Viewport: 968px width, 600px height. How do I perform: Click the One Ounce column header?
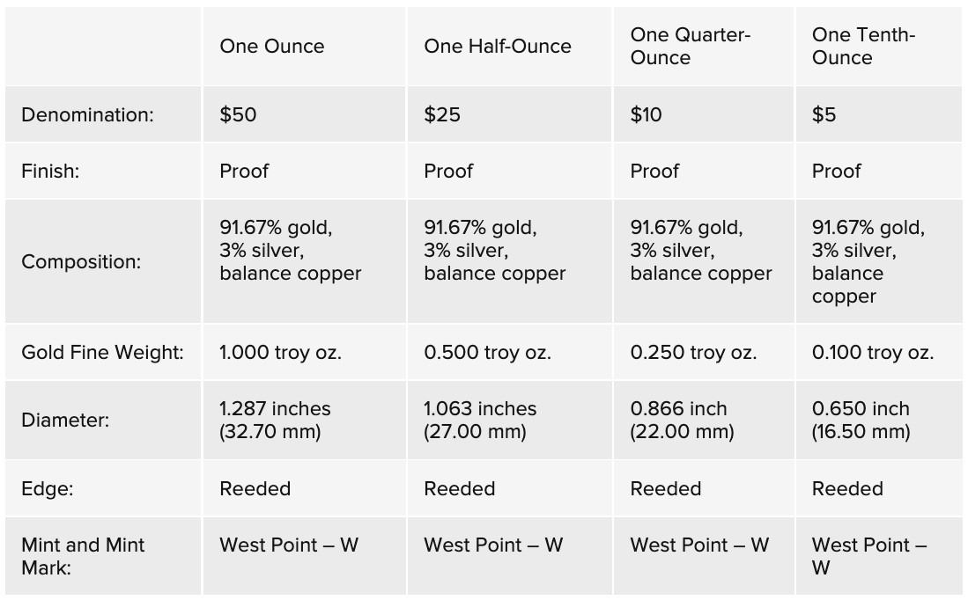272,47
